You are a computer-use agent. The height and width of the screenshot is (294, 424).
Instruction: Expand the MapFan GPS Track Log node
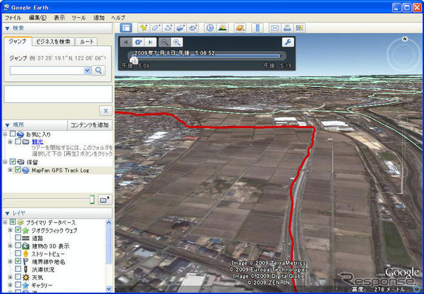pos(11,170)
